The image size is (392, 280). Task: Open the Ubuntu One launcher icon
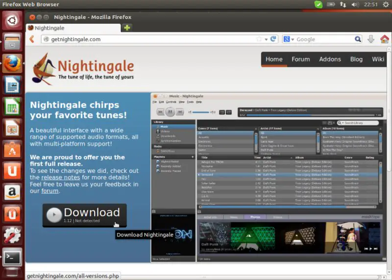[12, 171]
